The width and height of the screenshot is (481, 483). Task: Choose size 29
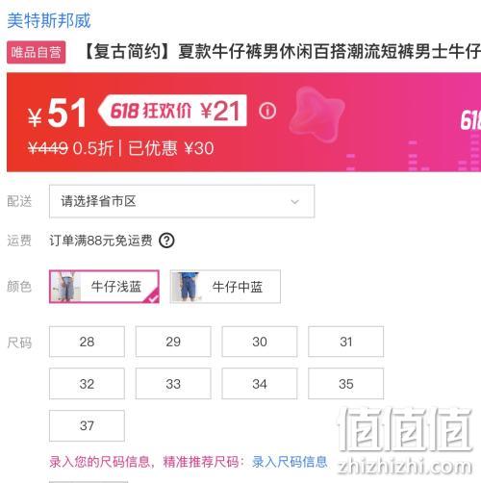tap(173, 342)
